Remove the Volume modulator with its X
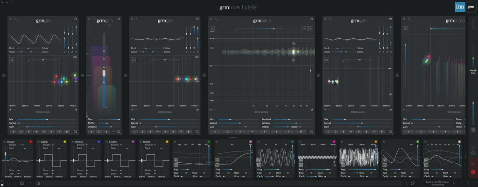The image size is (478, 187). pyautogui.click(x=5, y=142)
